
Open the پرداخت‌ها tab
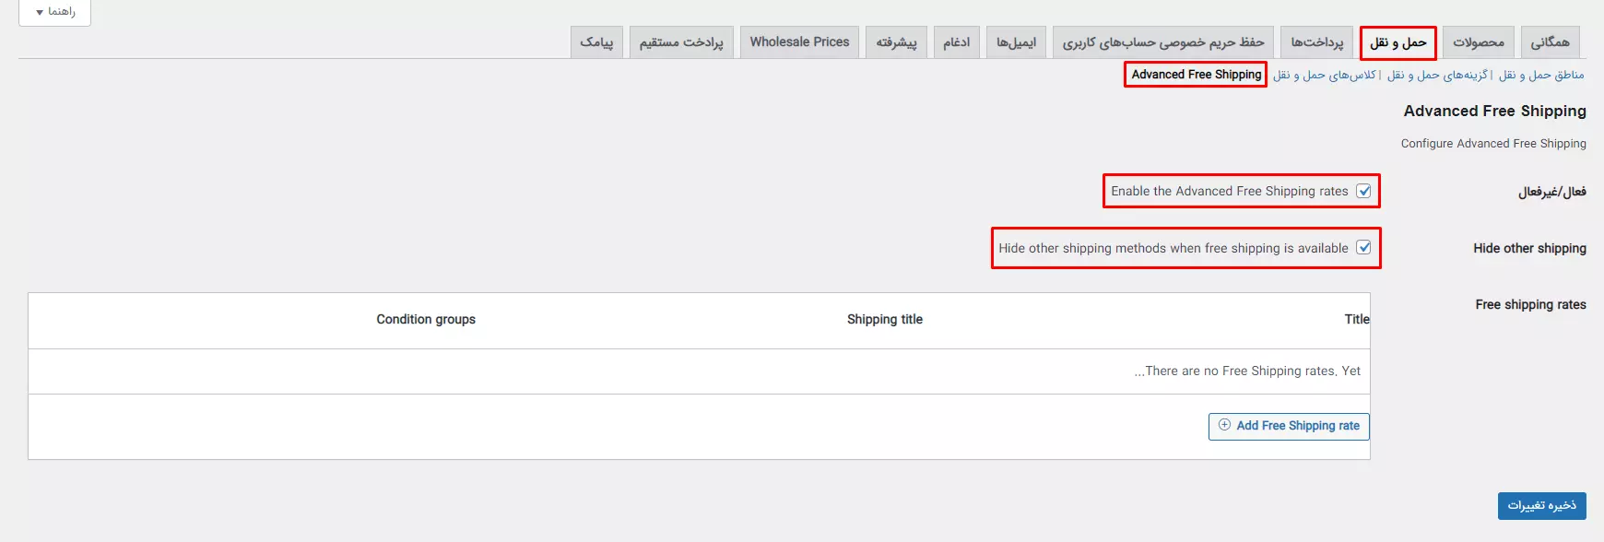[1316, 42]
